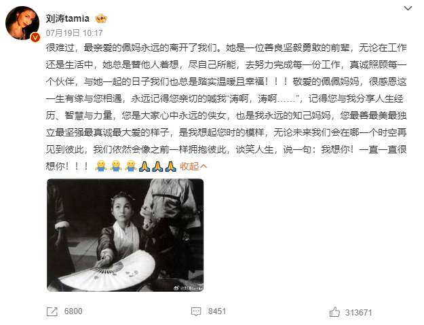Click the 刘涛tamia profile avatar

click(x=22, y=23)
